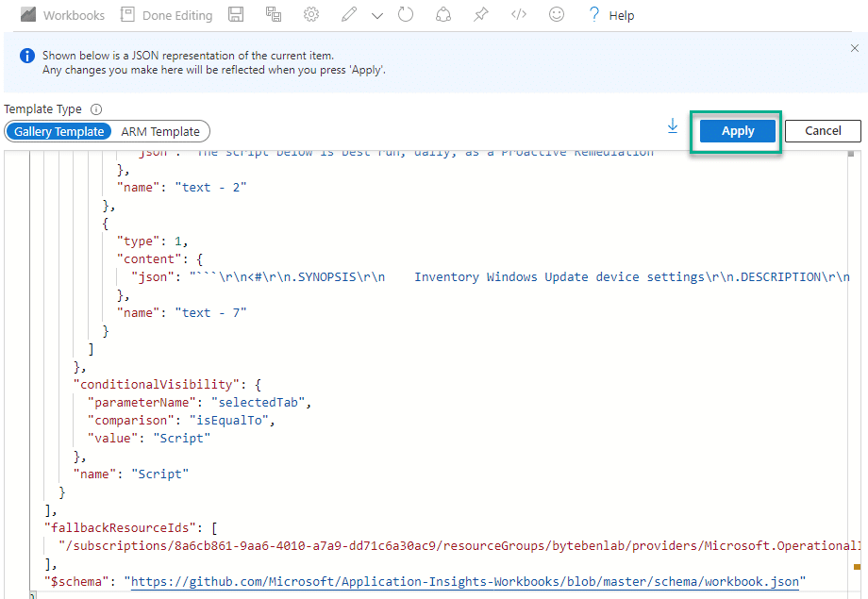Image resolution: width=868 pixels, height=599 pixels.
Task: Download the template with the arrow icon
Action: click(673, 126)
